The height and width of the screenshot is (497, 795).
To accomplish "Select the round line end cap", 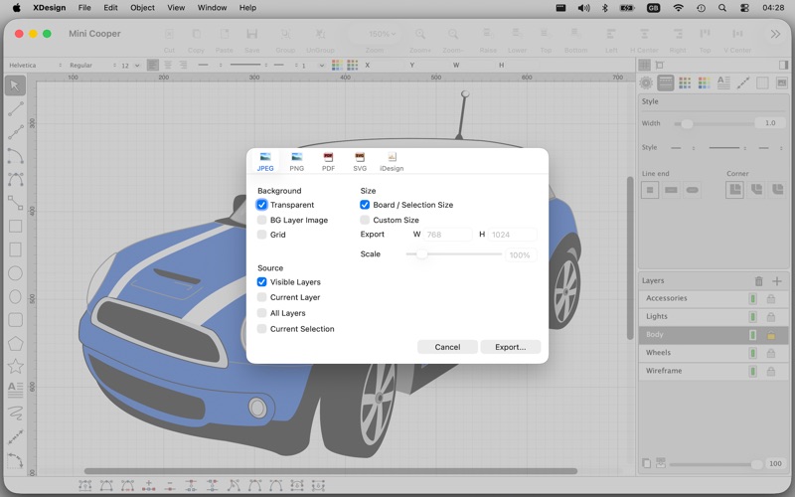I will (692, 190).
